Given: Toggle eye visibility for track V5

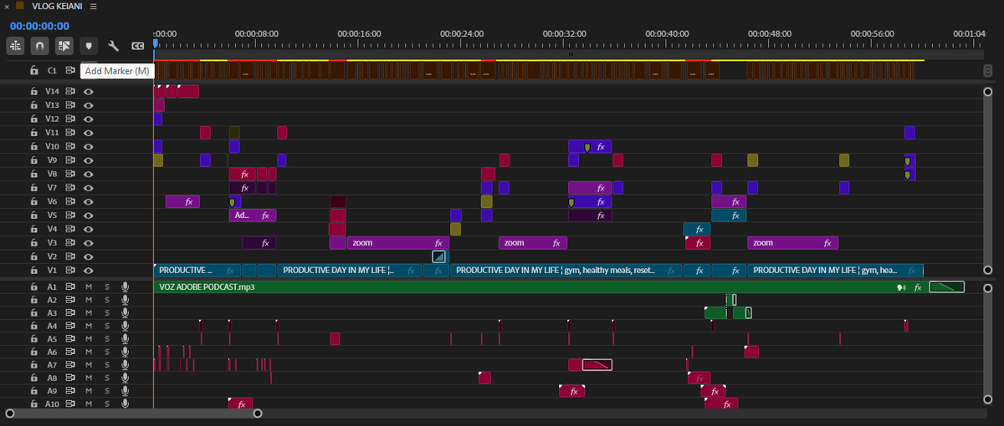Looking at the screenshot, I should (x=88, y=216).
